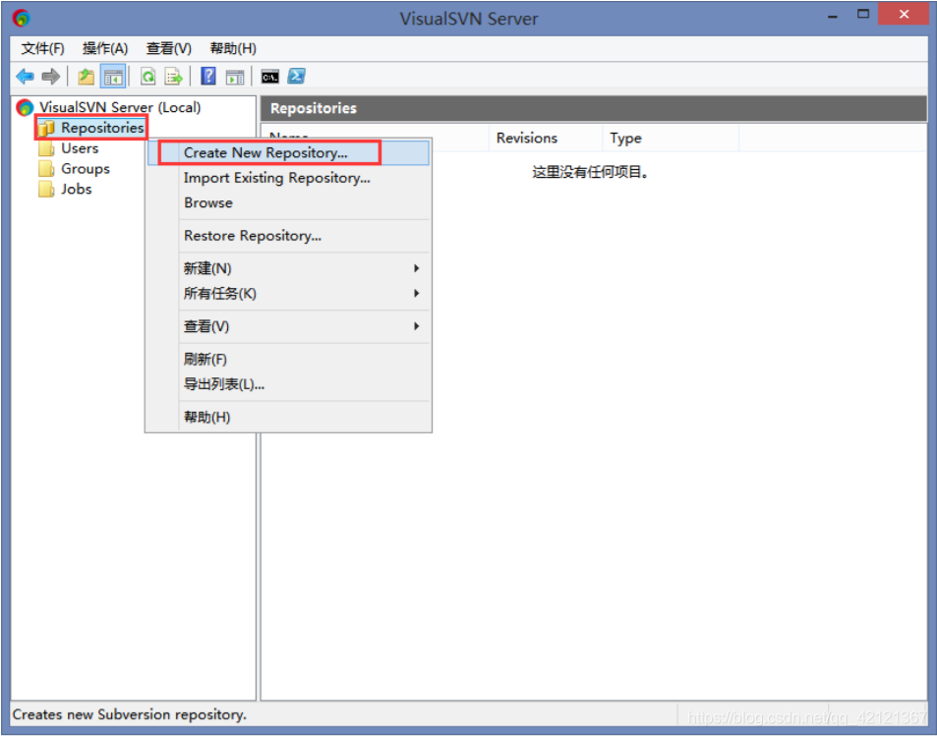
Task: Click the VisualSVN Server (Local) tree icon
Action: 25,107
